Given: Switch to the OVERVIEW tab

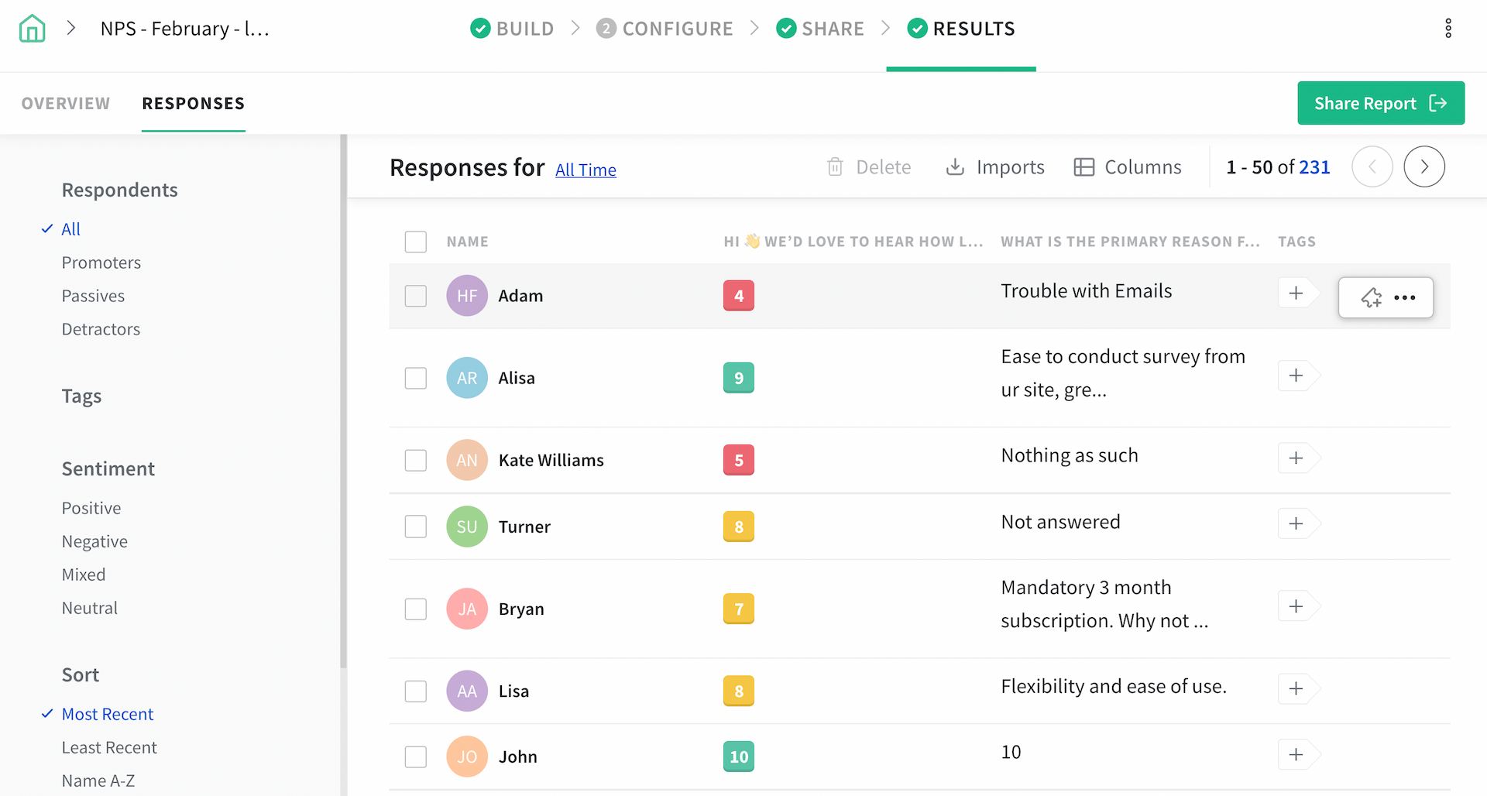Looking at the screenshot, I should pyautogui.click(x=65, y=103).
